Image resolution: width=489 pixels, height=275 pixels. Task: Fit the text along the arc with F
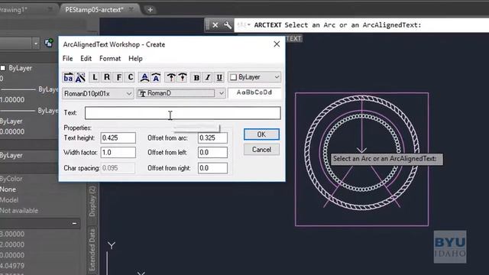(x=119, y=77)
